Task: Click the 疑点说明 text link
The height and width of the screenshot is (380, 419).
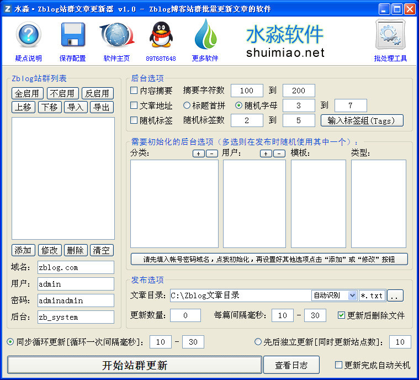Action: tap(28, 59)
